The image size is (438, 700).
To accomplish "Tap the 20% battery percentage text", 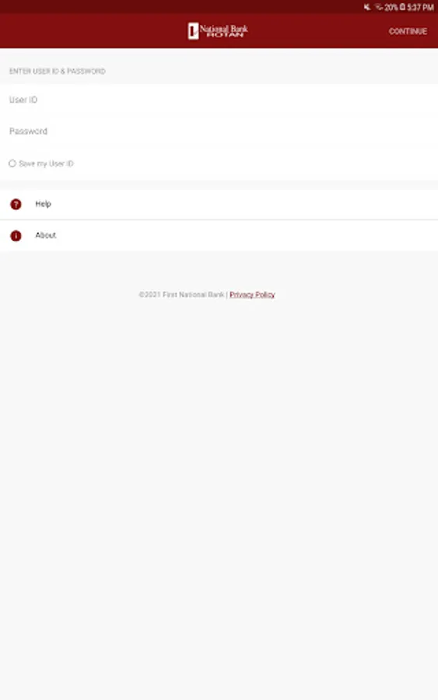I will 391,7.
